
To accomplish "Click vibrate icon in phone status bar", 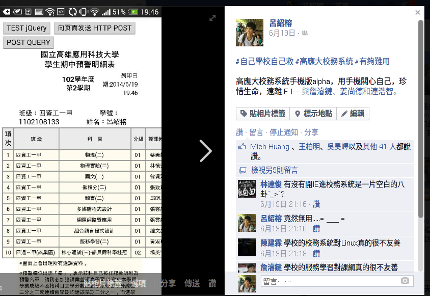I will [x=84, y=12].
